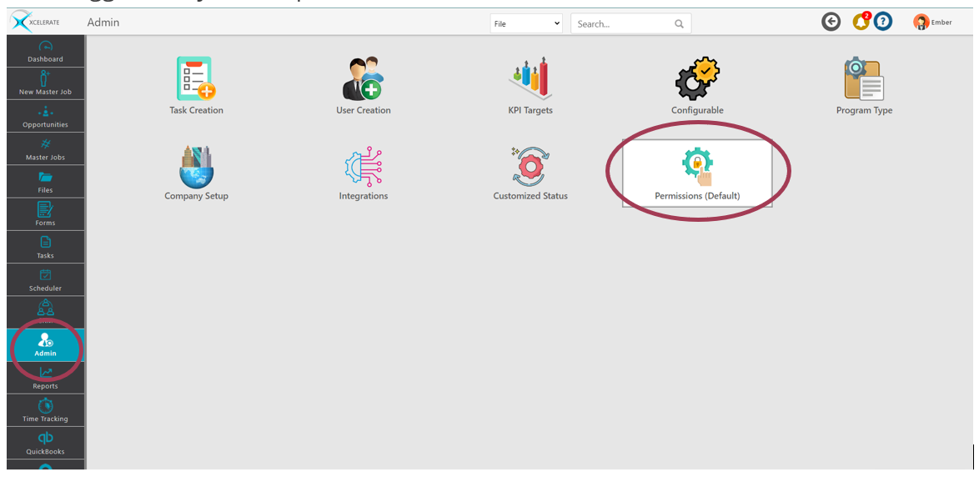Click into the Search input field
This screenshot has width=979, height=477.
(623, 24)
